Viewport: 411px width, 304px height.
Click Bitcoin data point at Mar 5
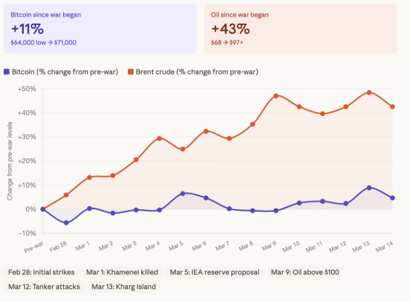pos(182,193)
